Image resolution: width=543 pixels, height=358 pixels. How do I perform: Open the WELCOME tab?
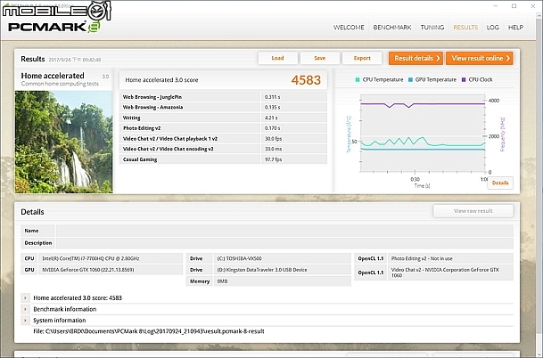[349, 28]
